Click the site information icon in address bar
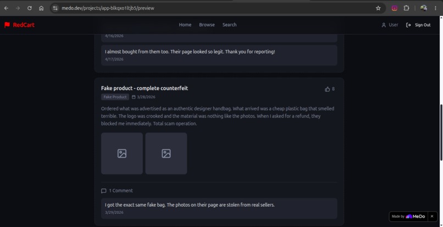 55,8
